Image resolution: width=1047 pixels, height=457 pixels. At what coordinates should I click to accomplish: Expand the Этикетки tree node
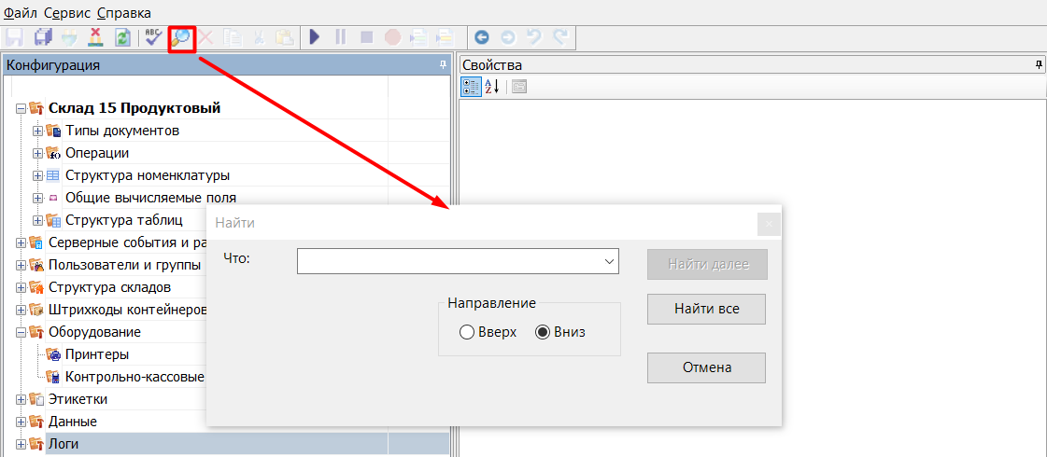21,399
